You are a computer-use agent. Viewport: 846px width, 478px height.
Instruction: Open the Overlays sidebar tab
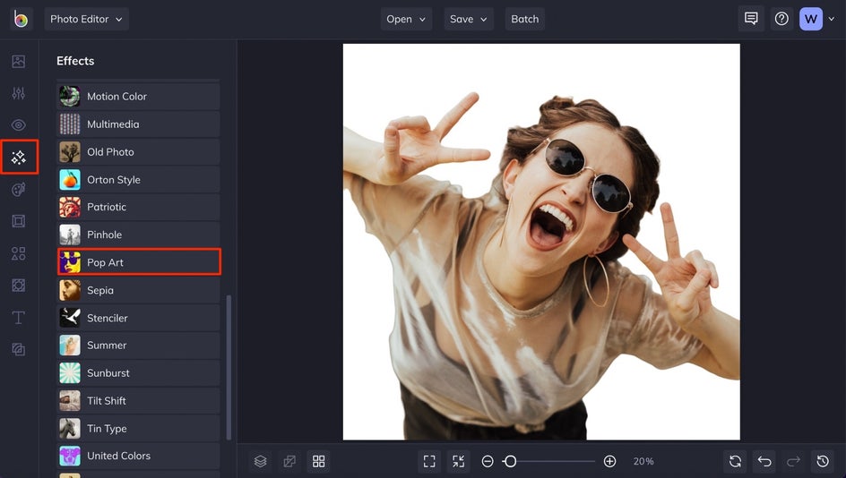18,285
